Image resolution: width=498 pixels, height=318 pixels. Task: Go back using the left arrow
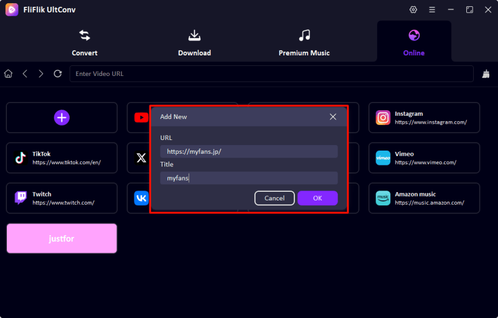[x=25, y=73]
